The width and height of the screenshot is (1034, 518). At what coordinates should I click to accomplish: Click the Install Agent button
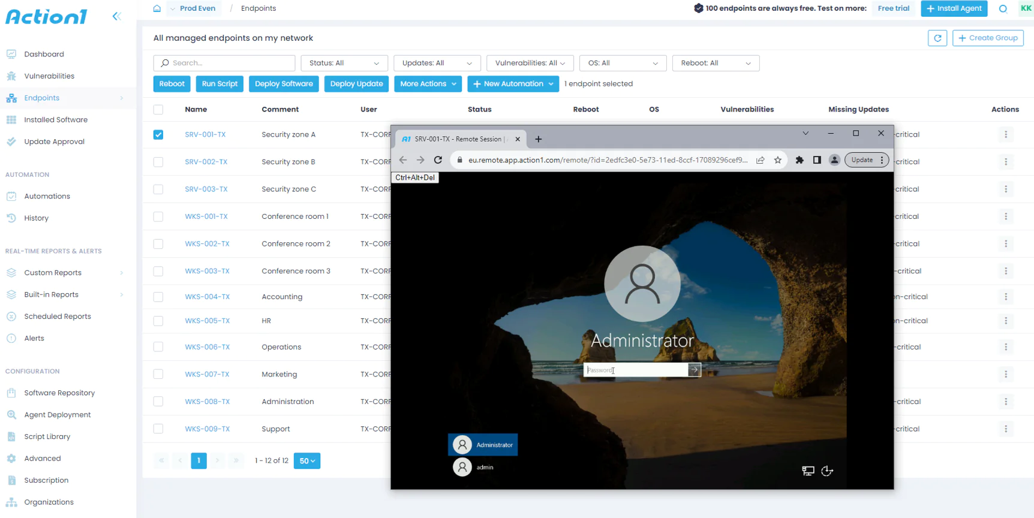(x=954, y=8)
